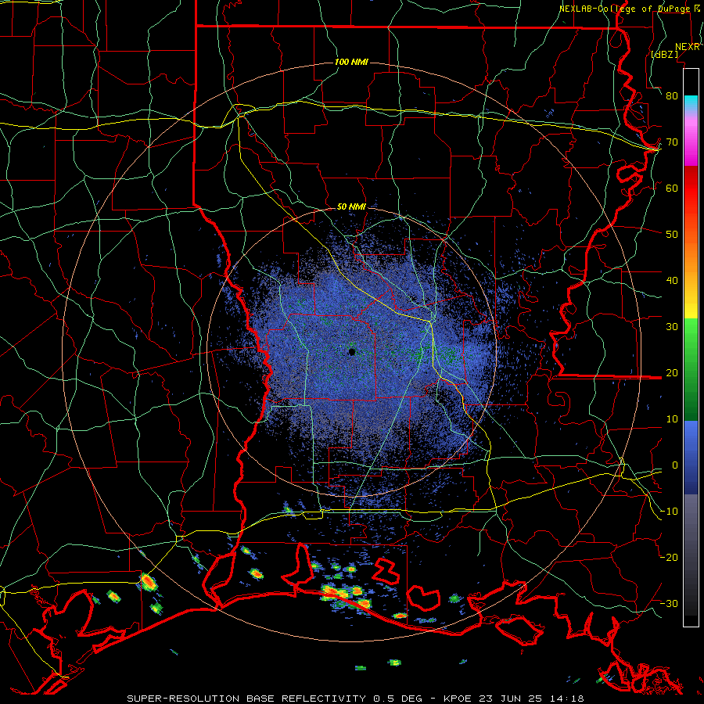Click SUPER-RESOLUTION BASE REFLECTIVITY caption text
704x704 pixels.
[246, 699]
